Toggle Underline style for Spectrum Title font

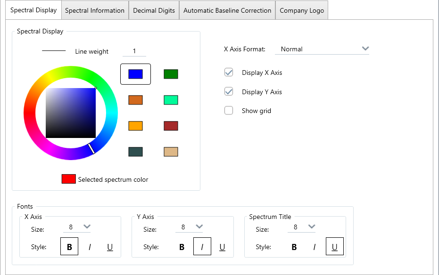coord(334,247)
